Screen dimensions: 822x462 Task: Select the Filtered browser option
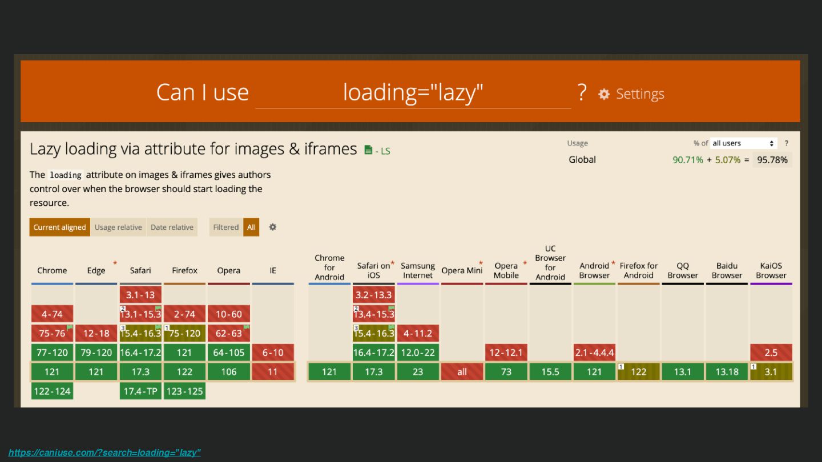tap(226, 227)
